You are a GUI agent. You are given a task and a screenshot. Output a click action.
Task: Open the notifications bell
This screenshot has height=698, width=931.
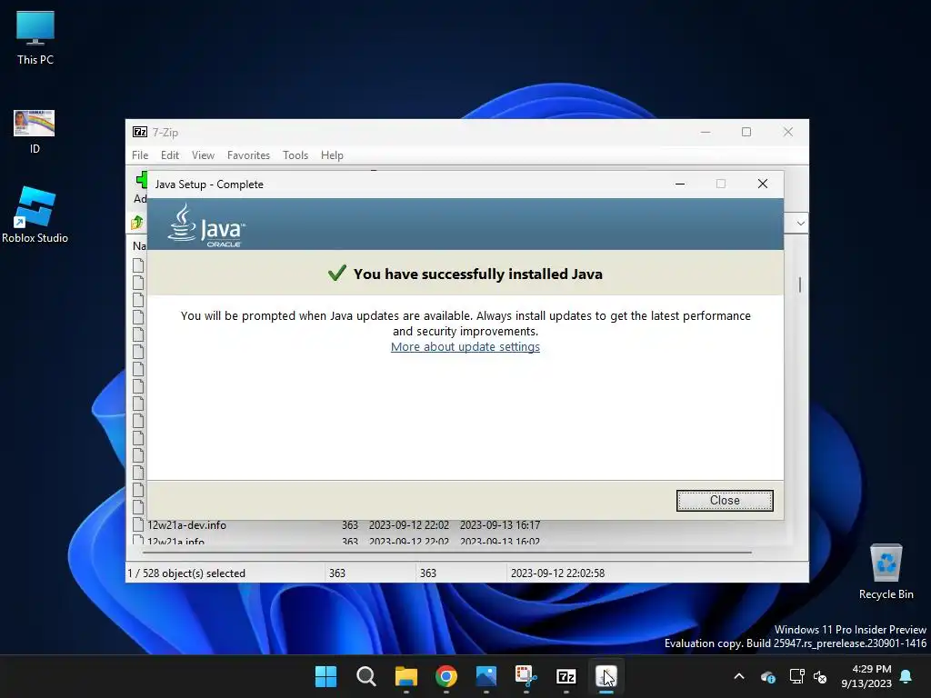(x=906, y=676)
